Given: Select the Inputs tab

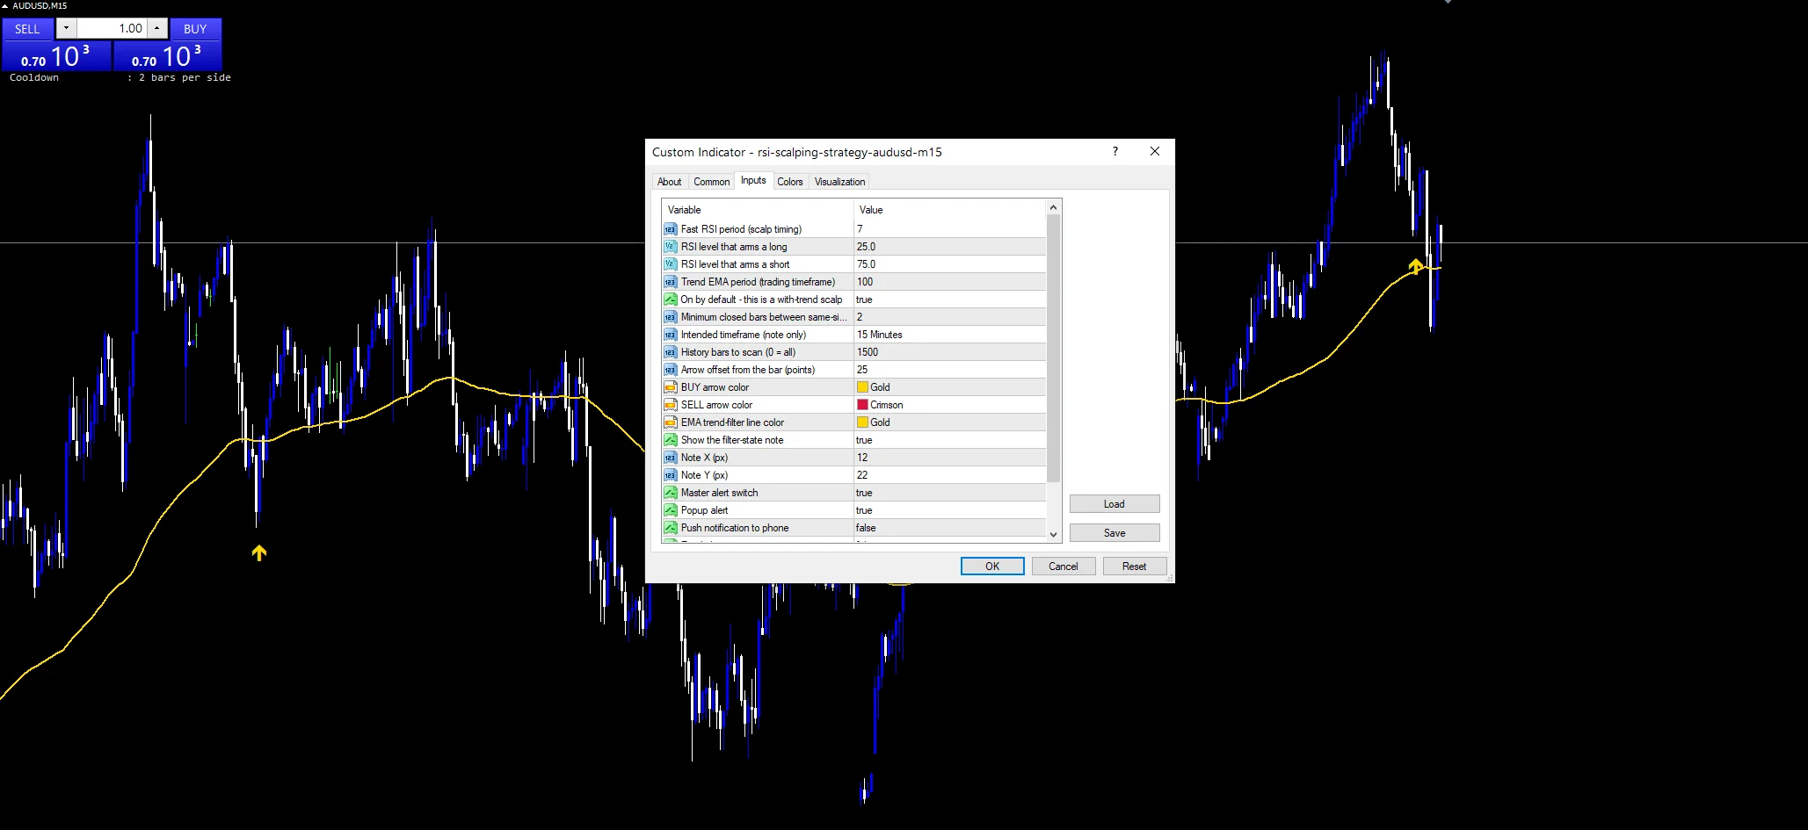Looking at the screenshot, I should tap(753, 180).
